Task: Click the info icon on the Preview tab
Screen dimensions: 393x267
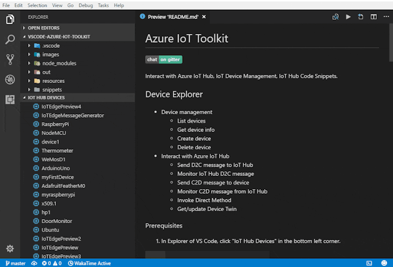Action: (x=142, y=17)
